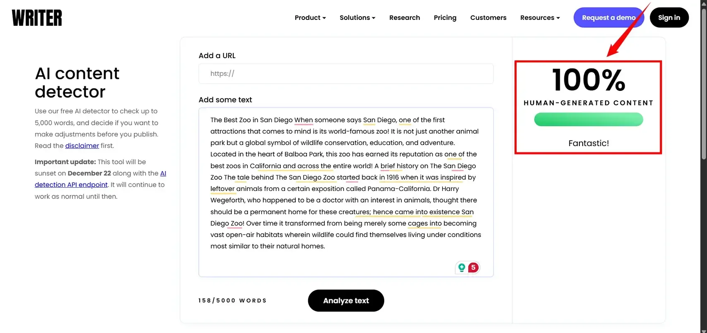The height and width of the screenshot is (333, 707).
Task: Expand the Solutions dropdown menu
Action: tap(357, 18)
